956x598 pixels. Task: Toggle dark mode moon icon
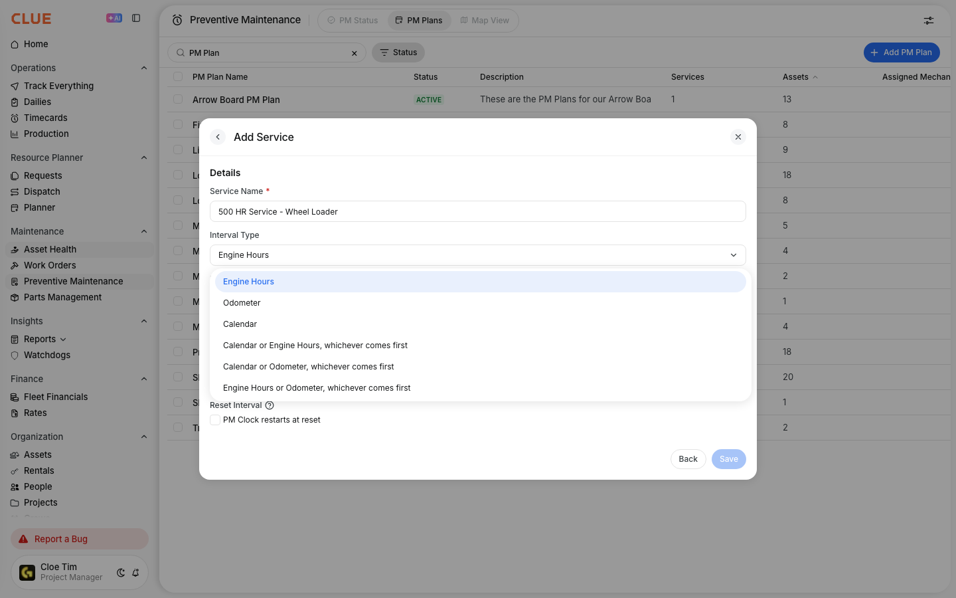pos(121,572)
